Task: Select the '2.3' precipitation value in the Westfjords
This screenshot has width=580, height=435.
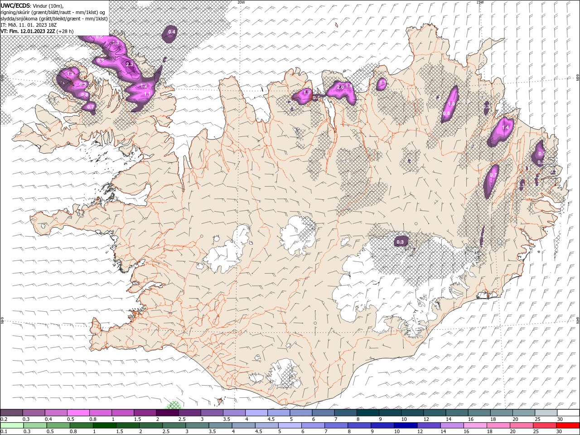Action: coord(130,64)
